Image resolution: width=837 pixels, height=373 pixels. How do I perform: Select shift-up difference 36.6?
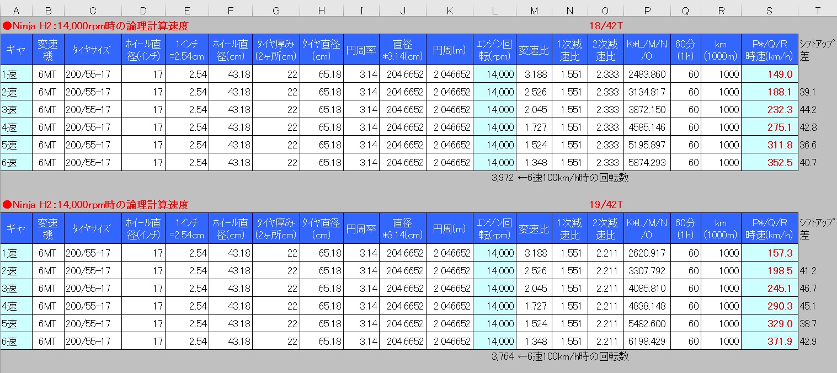coord(808,145)
